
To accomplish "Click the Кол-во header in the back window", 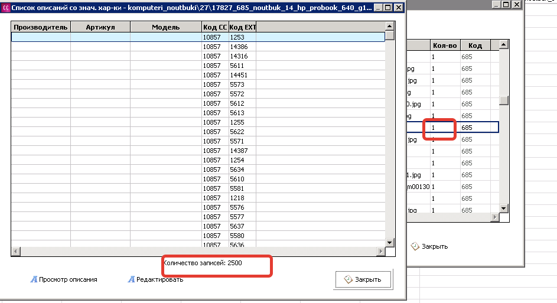I will (445, 45).
